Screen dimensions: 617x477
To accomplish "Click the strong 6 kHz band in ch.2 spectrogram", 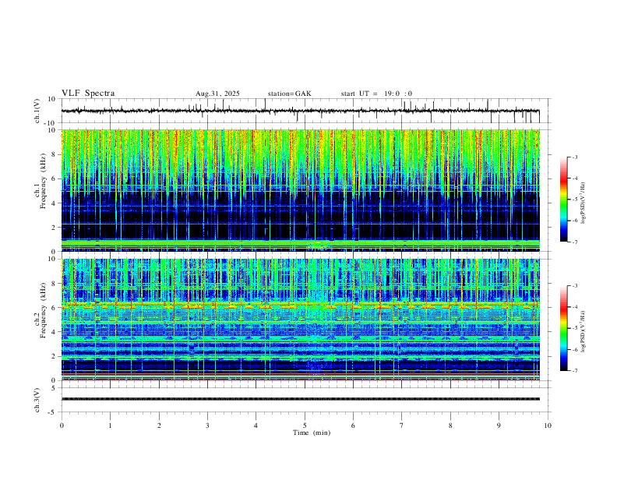I will point(300,306).
